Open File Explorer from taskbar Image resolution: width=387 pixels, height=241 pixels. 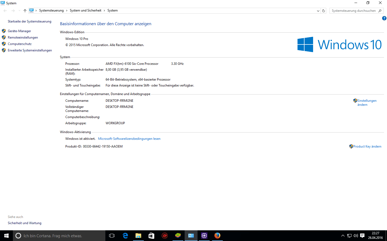tap(138, 236)
